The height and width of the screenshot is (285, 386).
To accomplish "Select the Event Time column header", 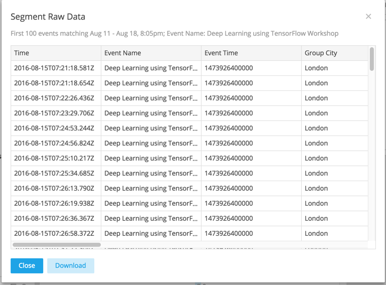I will coord(251,53).
